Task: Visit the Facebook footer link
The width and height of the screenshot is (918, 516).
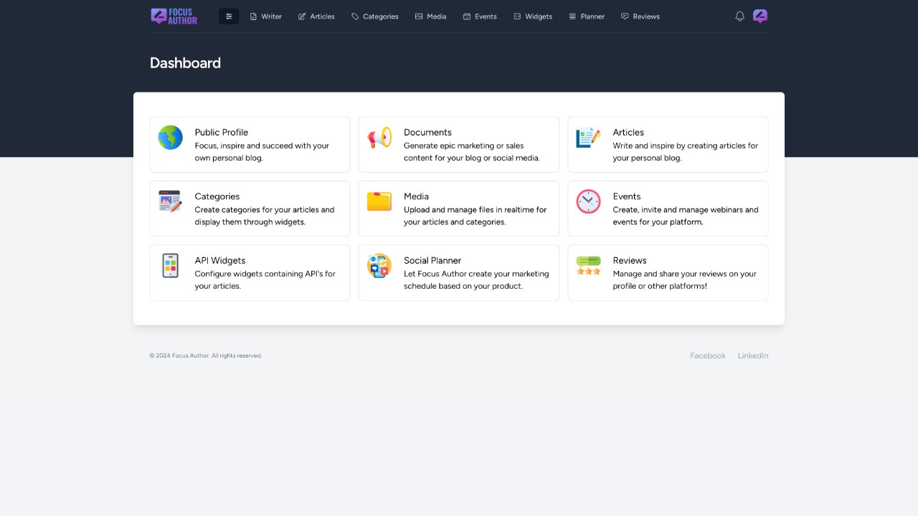Action: (x=708, y=355)
